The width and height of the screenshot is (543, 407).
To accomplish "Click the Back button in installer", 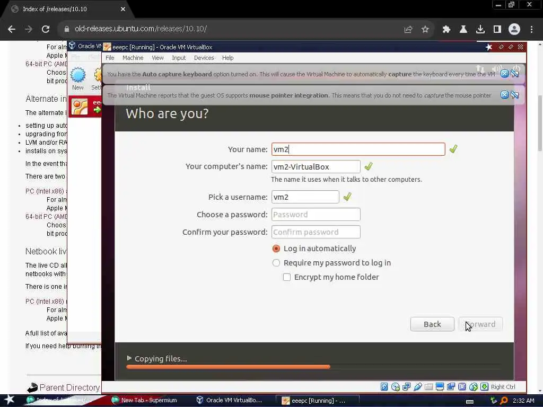I will 432,324.
